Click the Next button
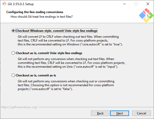This screenshot has width=154, height=119. pyautogui.click(x=119, y=113)
